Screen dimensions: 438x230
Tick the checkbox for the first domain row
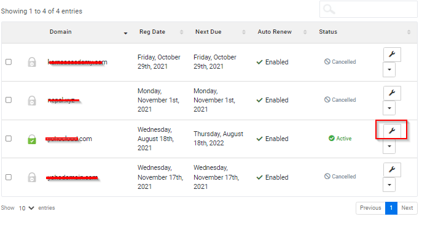9,61
